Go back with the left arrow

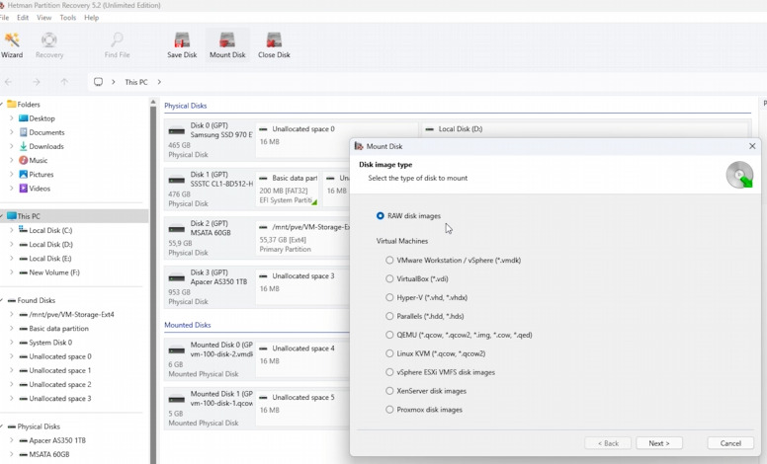click(8, 82)
